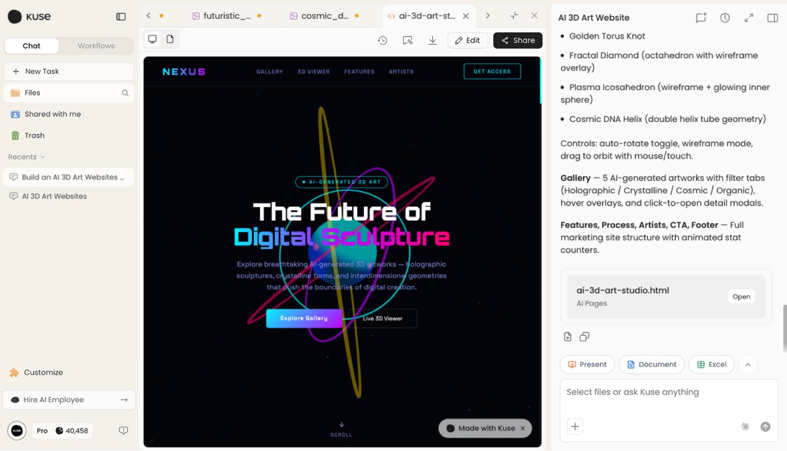Click FEATURES nav link

(x=359, y=72)
